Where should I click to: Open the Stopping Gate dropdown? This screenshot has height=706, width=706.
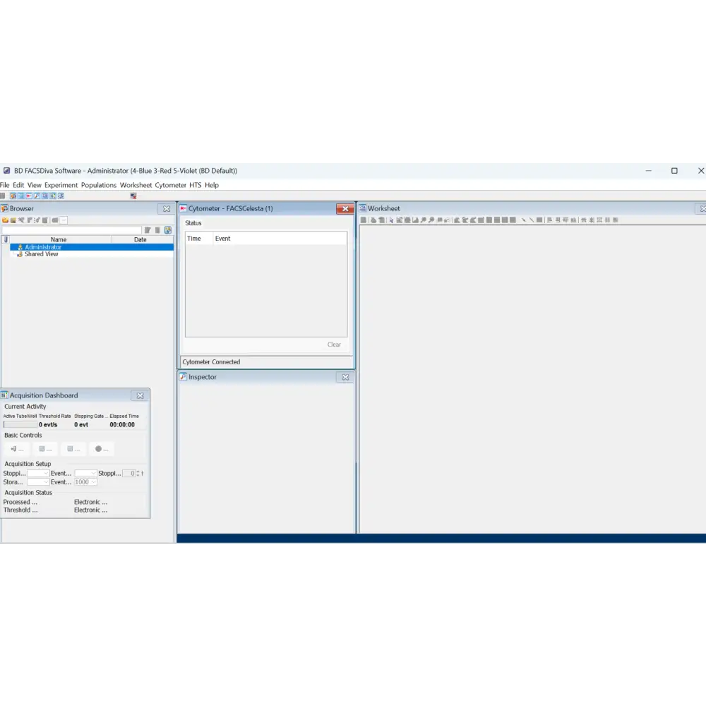coord(38,473)
